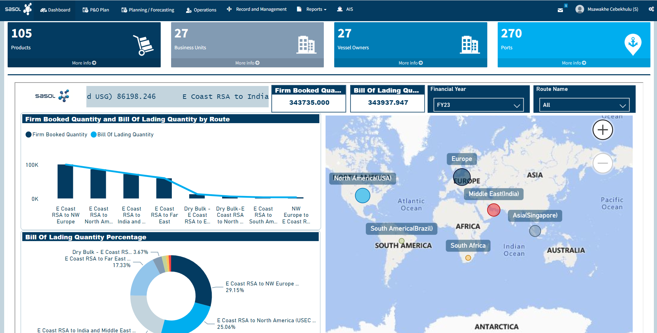Select the small green Brazil map bubble
This screenshot has height=333, width=657.
(402, 241)
